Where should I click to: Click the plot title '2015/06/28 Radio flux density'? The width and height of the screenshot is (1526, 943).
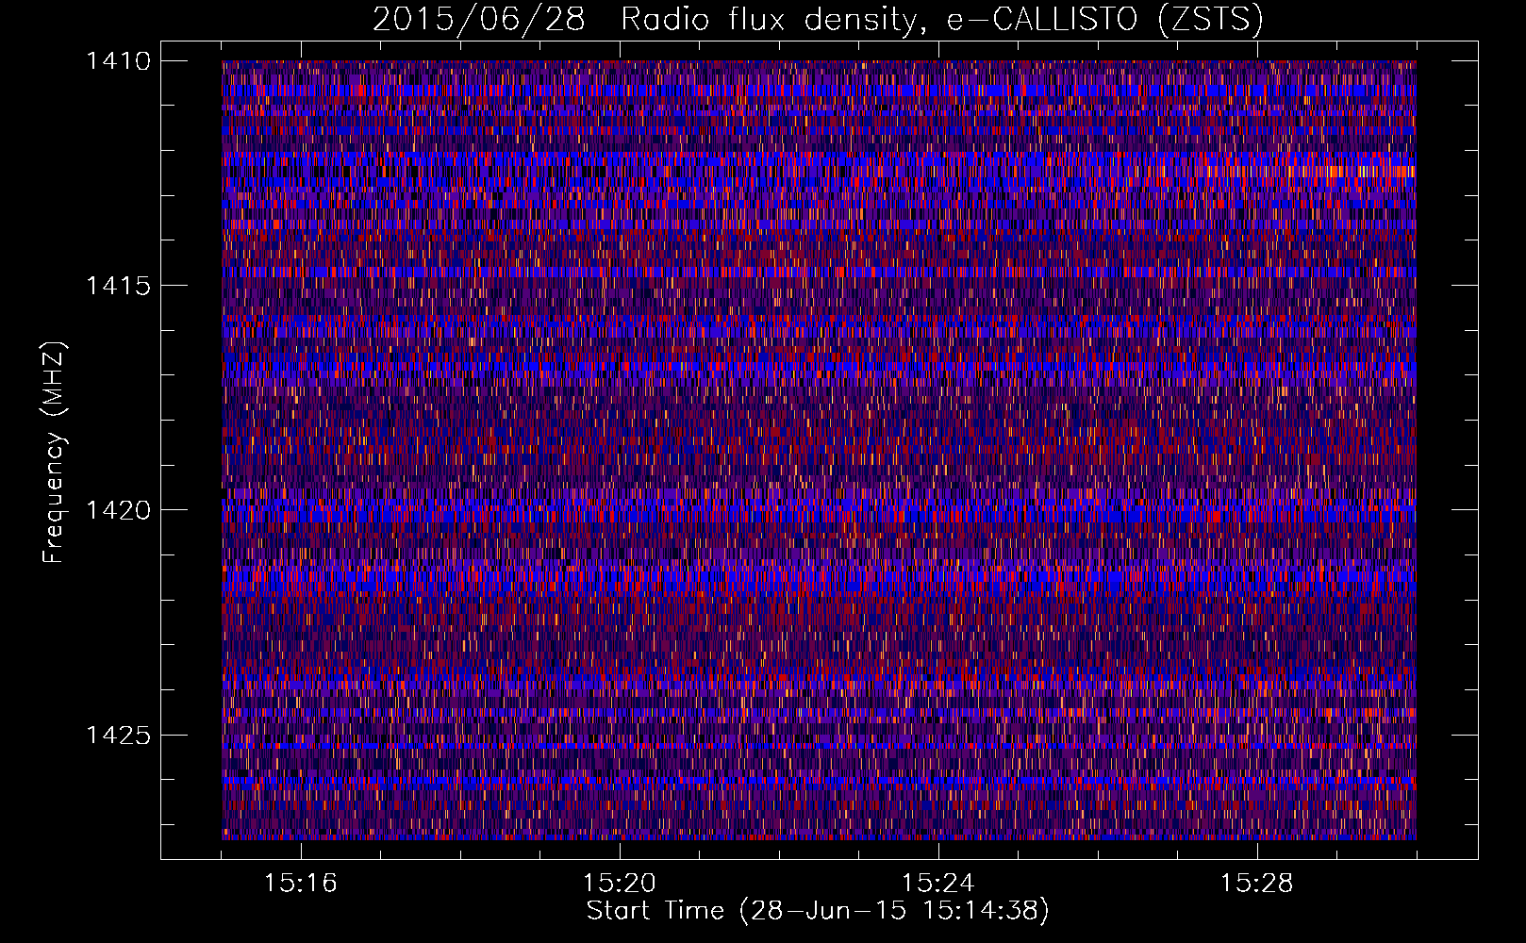coord(818,20)
